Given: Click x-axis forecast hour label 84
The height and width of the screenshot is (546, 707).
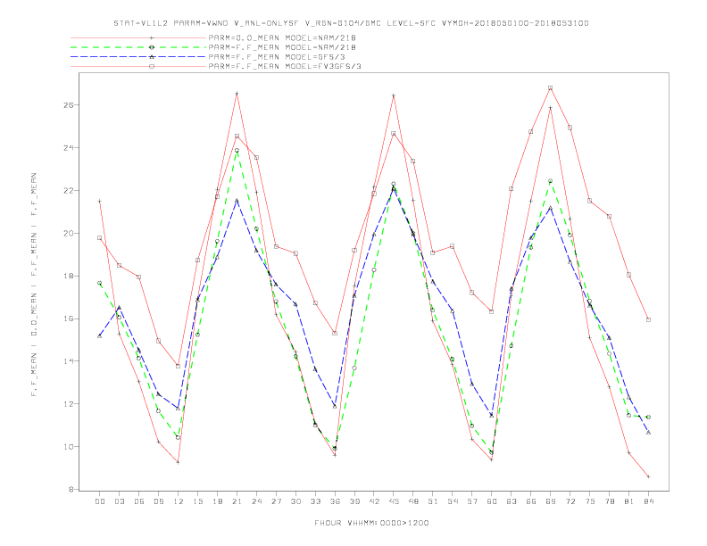Looking at the screenshot, I should pos(648,501).
